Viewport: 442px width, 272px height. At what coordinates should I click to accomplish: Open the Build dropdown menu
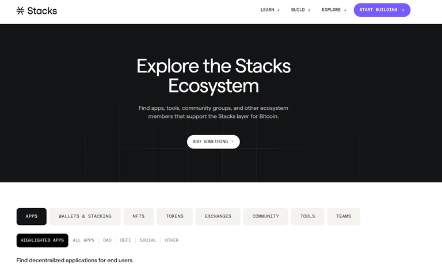[300, 10]
